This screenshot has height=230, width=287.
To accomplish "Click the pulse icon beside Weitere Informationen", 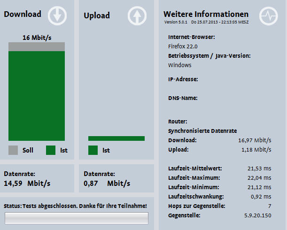I will pos(269,16).
